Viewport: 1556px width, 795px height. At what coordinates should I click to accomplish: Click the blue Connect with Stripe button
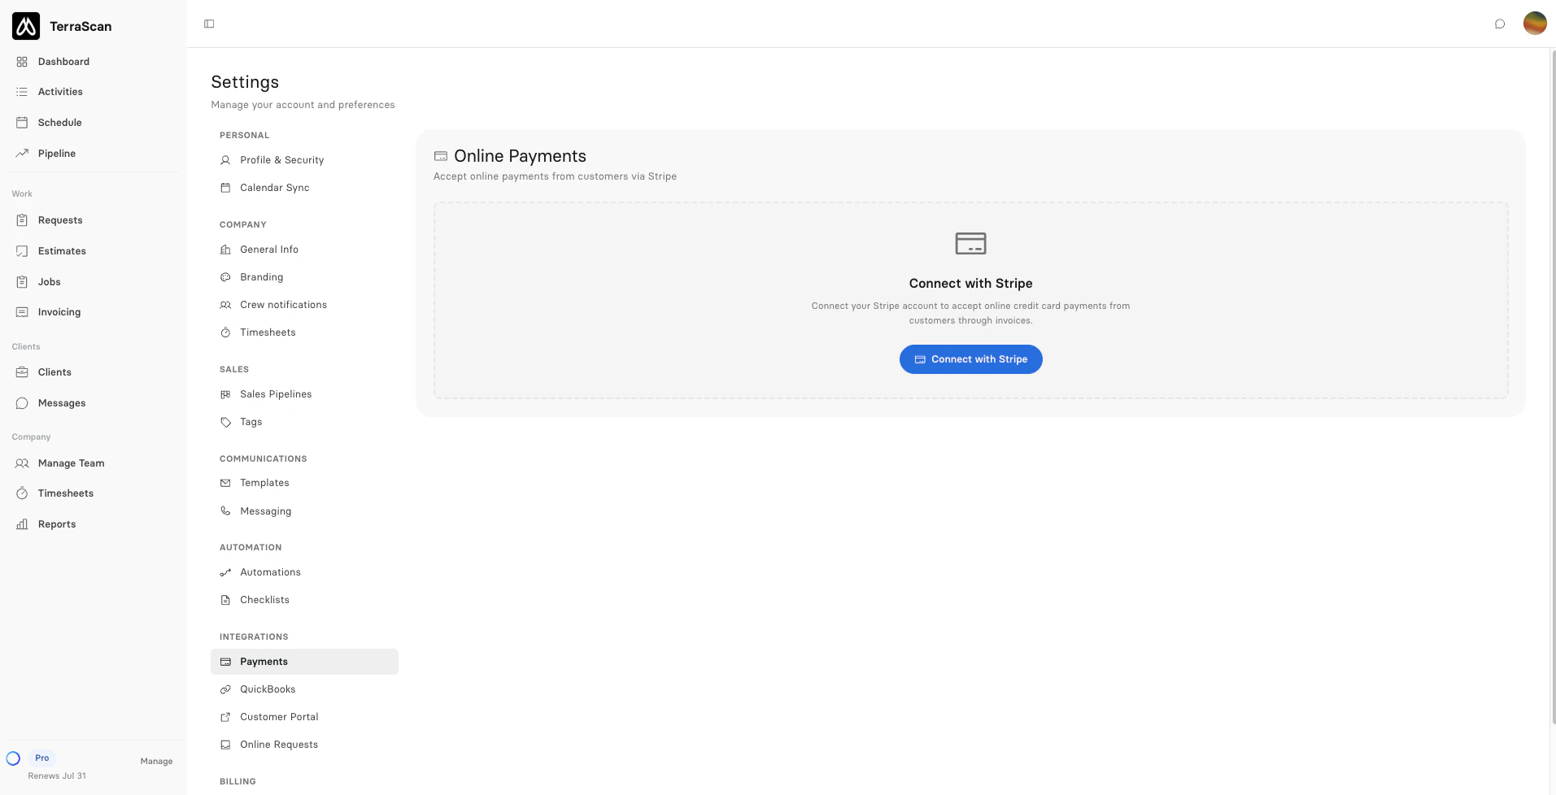point(970,359)
